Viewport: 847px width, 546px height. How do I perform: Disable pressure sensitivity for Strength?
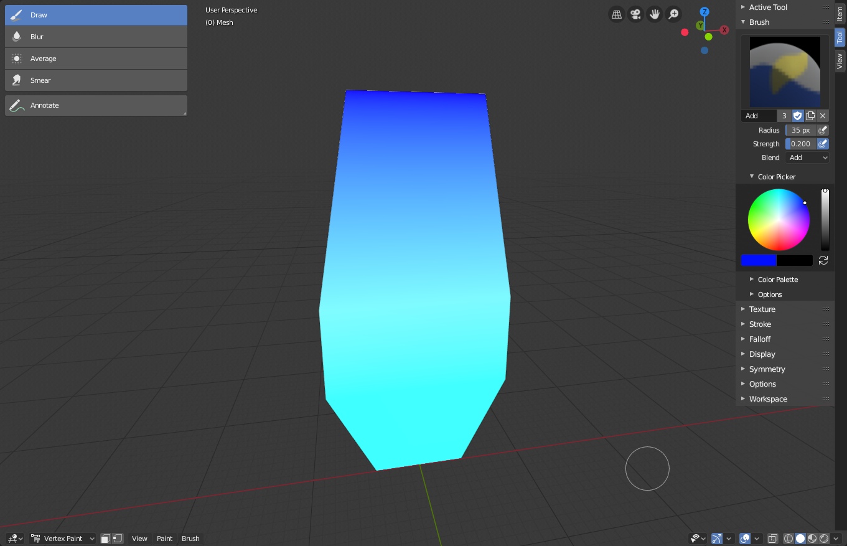[822, 143]
